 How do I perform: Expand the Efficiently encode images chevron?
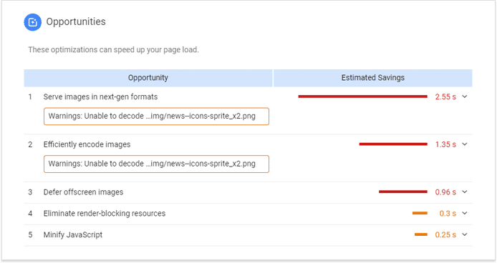pyautogui.click(x=465, y=144)
